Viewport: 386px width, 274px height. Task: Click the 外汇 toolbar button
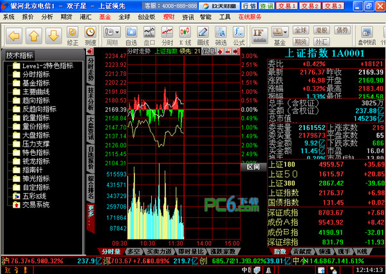click(322, 42)
